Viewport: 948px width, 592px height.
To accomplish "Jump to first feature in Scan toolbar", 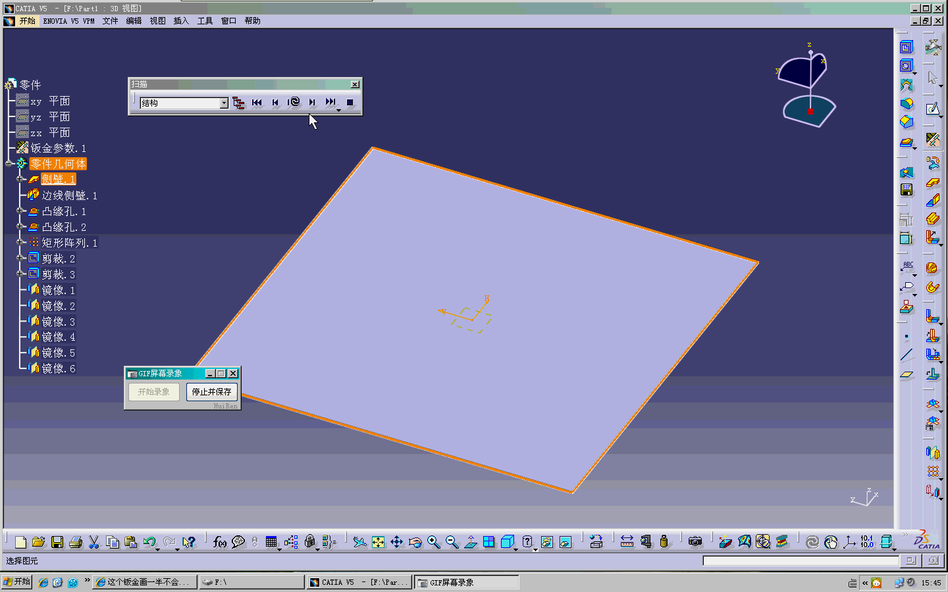I will 257,103.
